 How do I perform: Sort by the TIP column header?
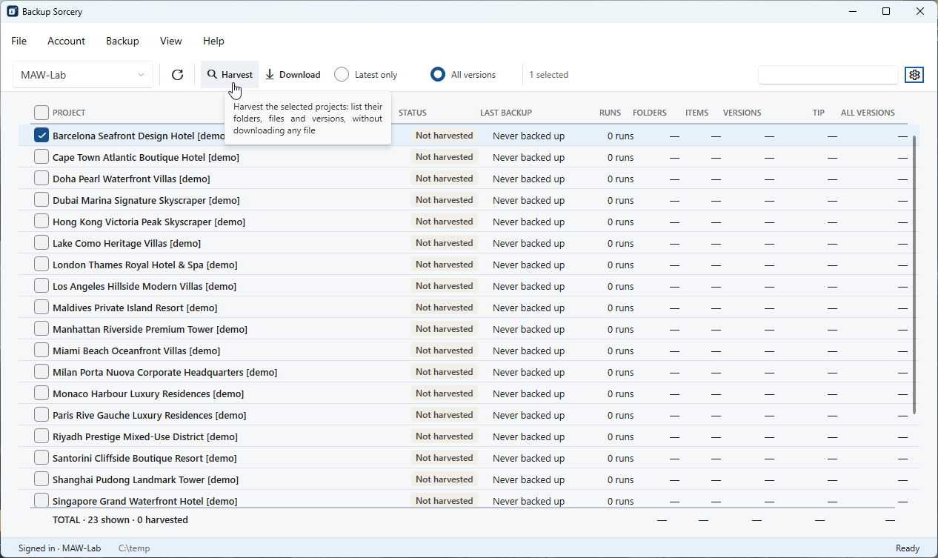coord(819,113)
